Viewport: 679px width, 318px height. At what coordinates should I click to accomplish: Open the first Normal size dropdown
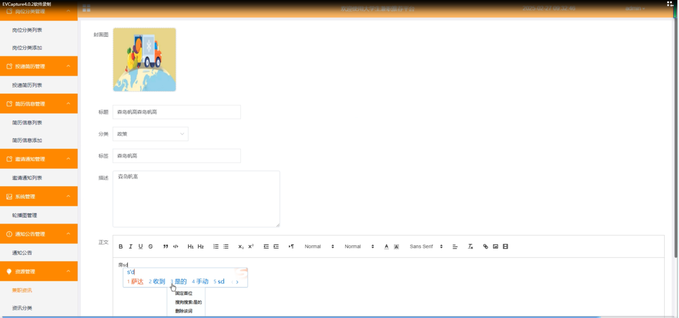click(x=320, y=247)
